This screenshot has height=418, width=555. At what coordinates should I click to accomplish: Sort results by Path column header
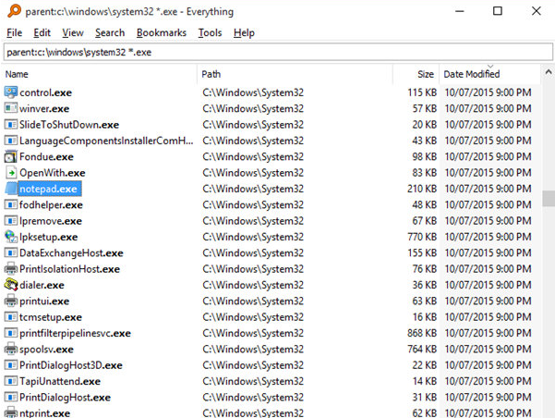click(x=295, y=74)
